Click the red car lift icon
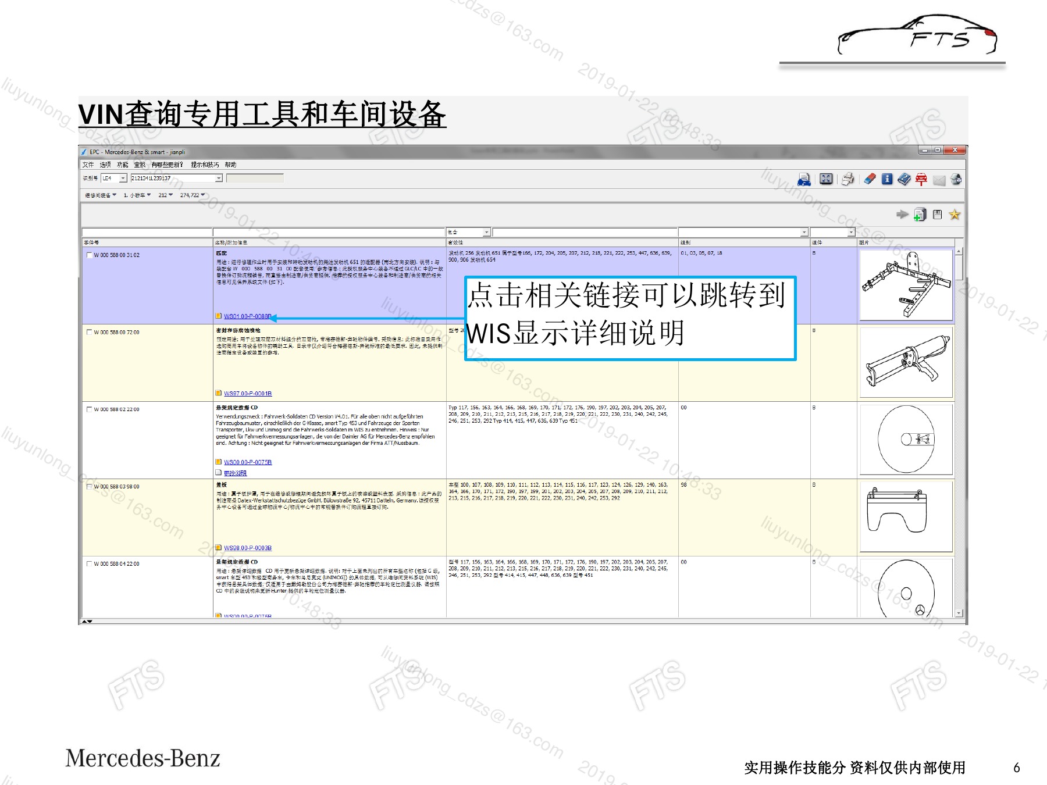The height and width of the screenshot is (785, 1047). [921, 180]
